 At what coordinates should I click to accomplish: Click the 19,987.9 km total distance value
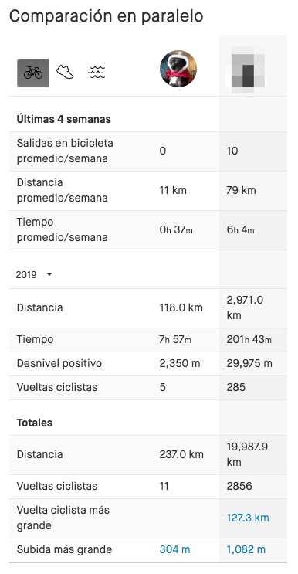[247, 454]
